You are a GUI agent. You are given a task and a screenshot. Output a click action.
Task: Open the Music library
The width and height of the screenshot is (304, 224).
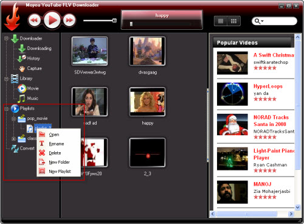33,99
